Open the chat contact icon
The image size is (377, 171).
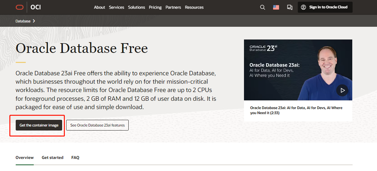click(290, 7)
